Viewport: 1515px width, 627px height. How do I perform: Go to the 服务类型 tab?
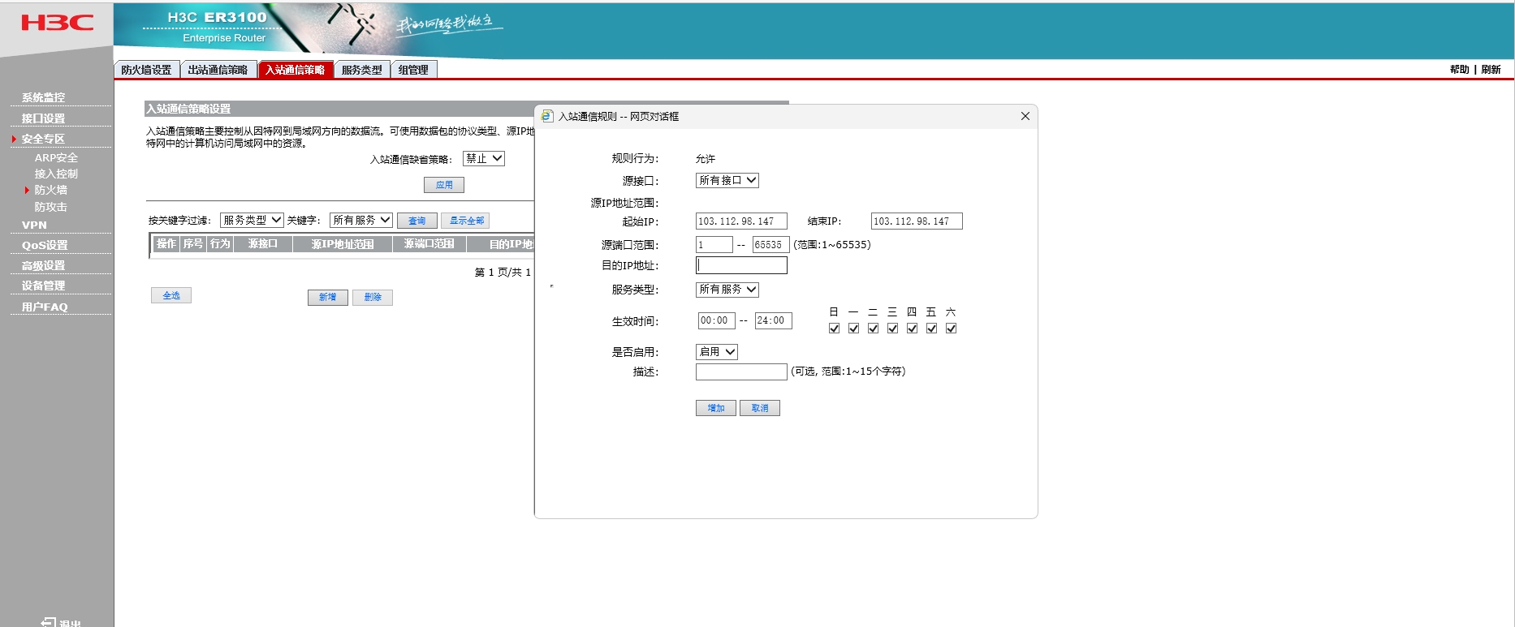click(362, 70)
